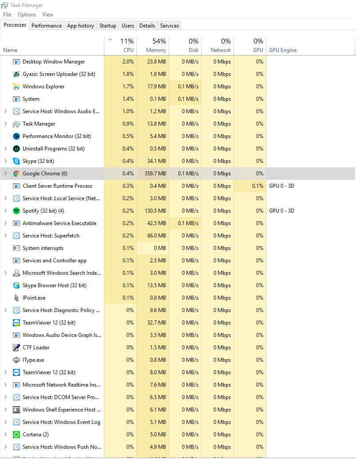Image resolution: width=356 pixels, height=459 pixels.
Task: Click the Skype Browser Host icon
Action: (16, 285)
